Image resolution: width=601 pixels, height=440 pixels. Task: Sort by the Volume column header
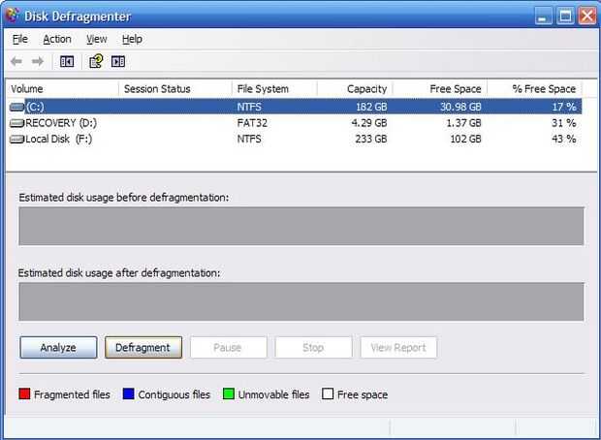tap(62, 89)
